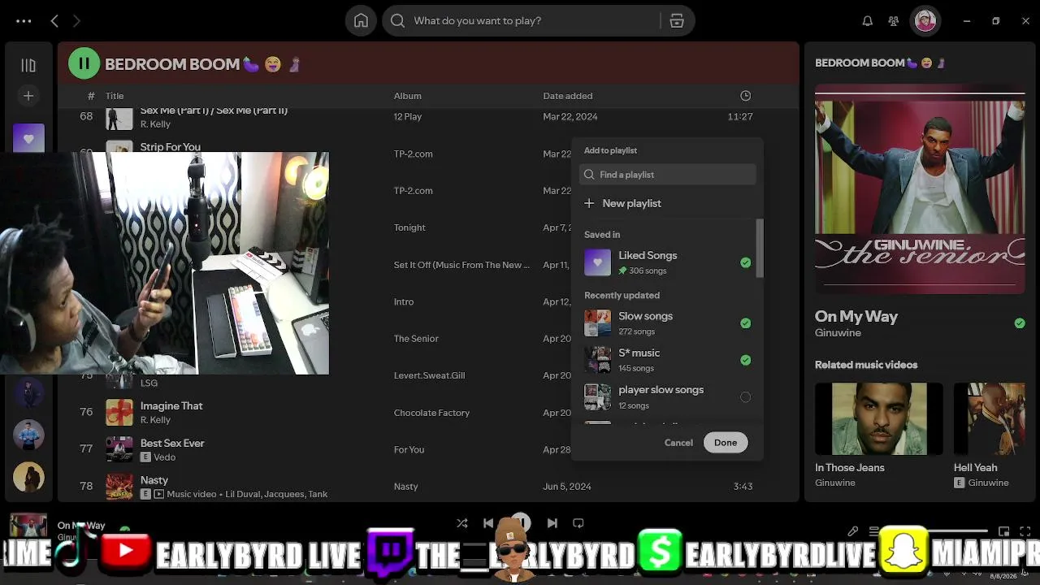Open the Levert.Sweat.Gill album link
Screen dimensions: 1040x585
click(429, 376)
